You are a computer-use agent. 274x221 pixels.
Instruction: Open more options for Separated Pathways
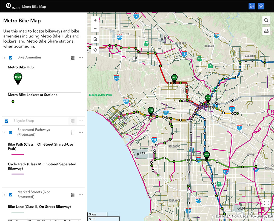point(81,132)
